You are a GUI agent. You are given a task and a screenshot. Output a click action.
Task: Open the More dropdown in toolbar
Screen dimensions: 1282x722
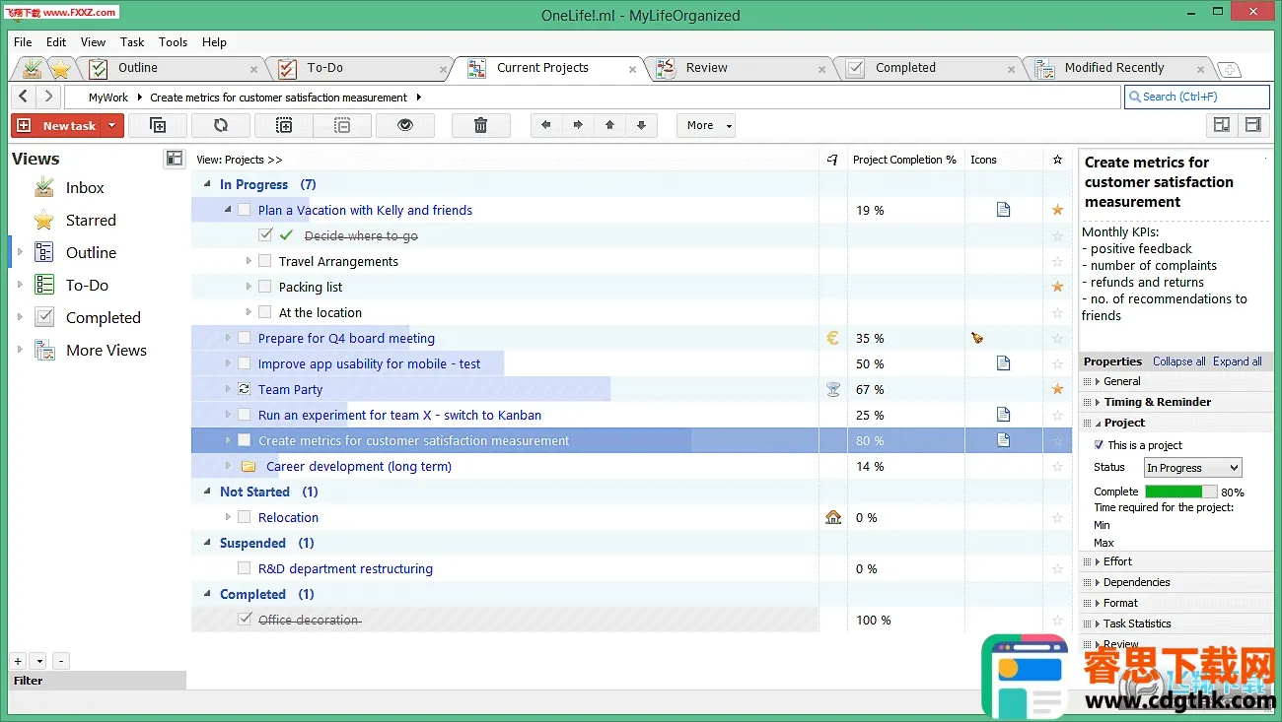pyautogui.click(x=705, y=125)
